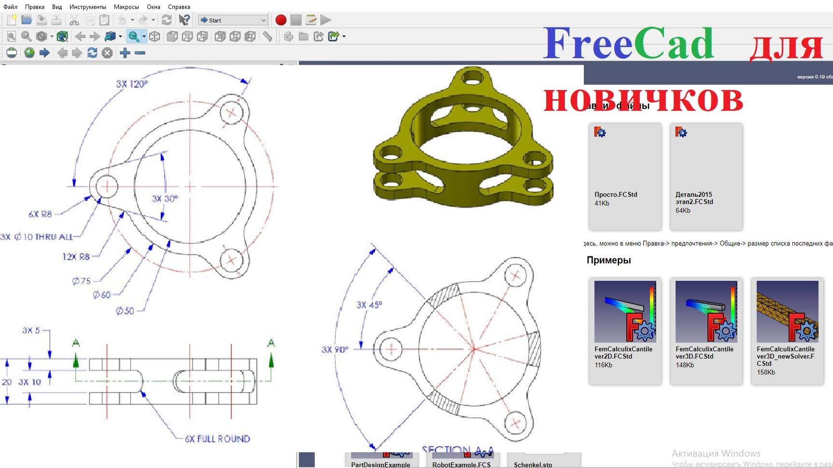The image size is (833, 468).
Task: Open the Окна menu
Action: pyautogui.click(x=154, y=7)
